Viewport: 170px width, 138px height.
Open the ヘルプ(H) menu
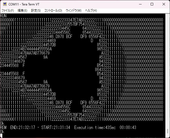point(91,11)
